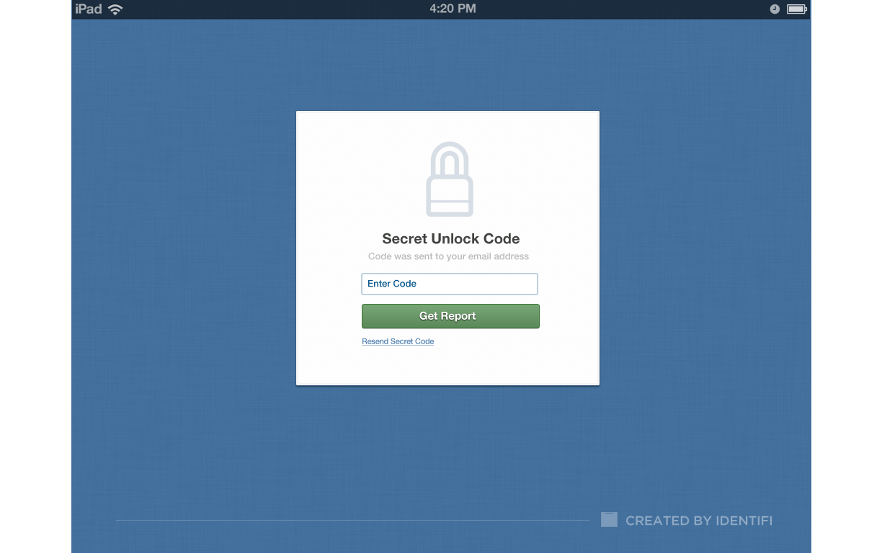Click the 'Code was sent' subtitle text

point(448,256)
